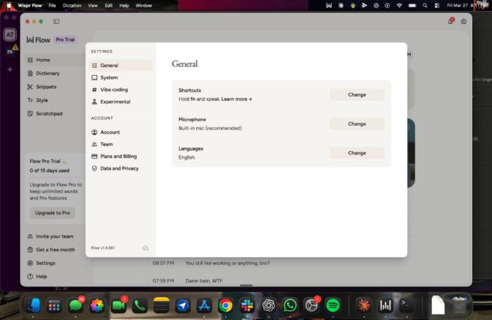Click Get a free month
The height and width of the screenshot is (320, 492).
click(x=51, y=250)
